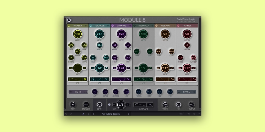The image size is (265, 132).
Task: Solo the LO-FI section with headphones icon
Action: [85, 92]
